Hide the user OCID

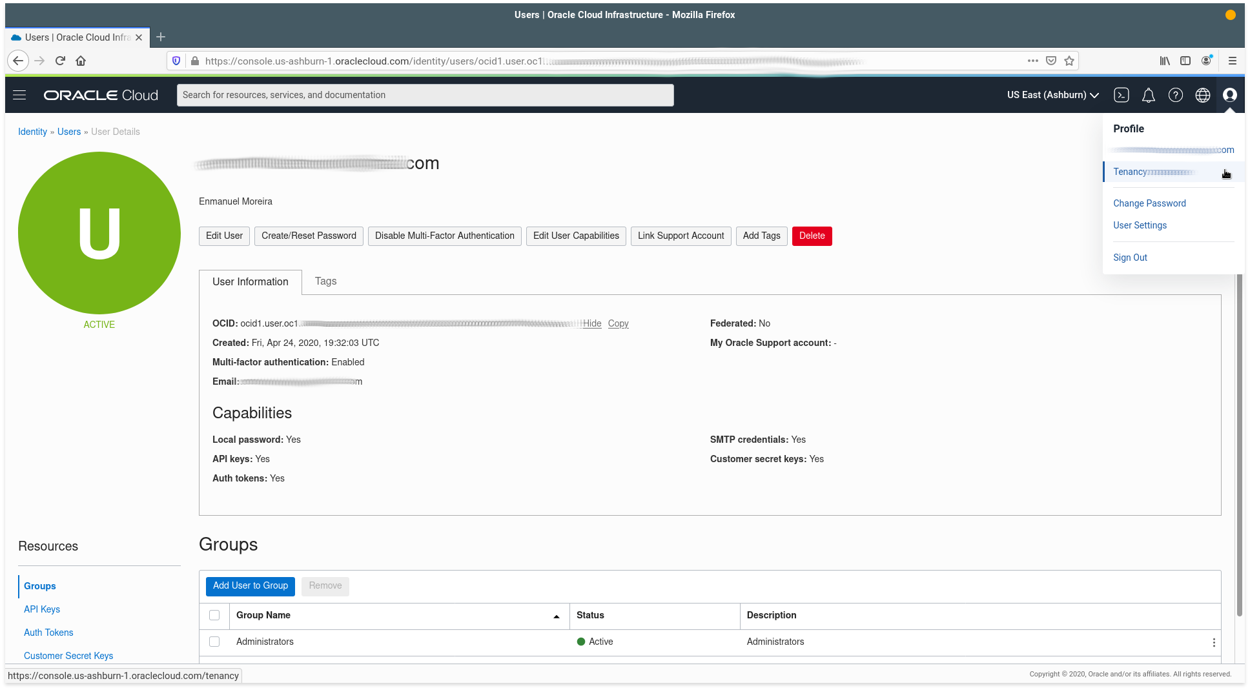(592, 324)
